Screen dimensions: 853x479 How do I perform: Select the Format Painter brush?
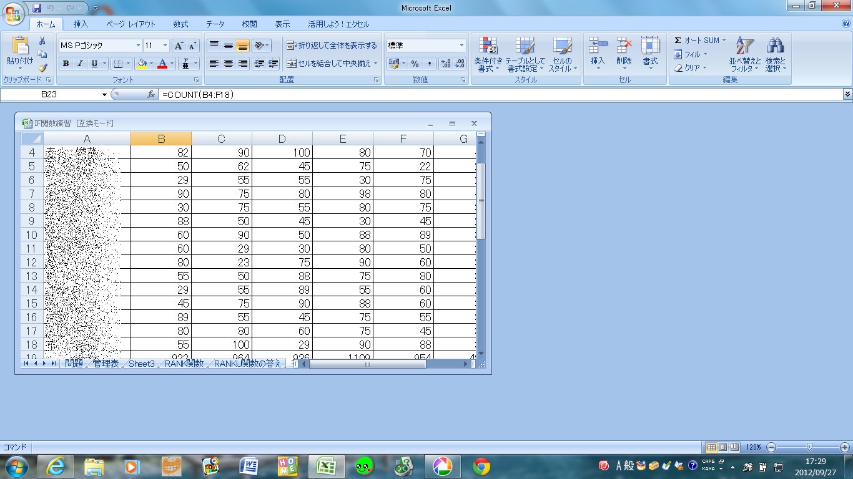point(42,67)
